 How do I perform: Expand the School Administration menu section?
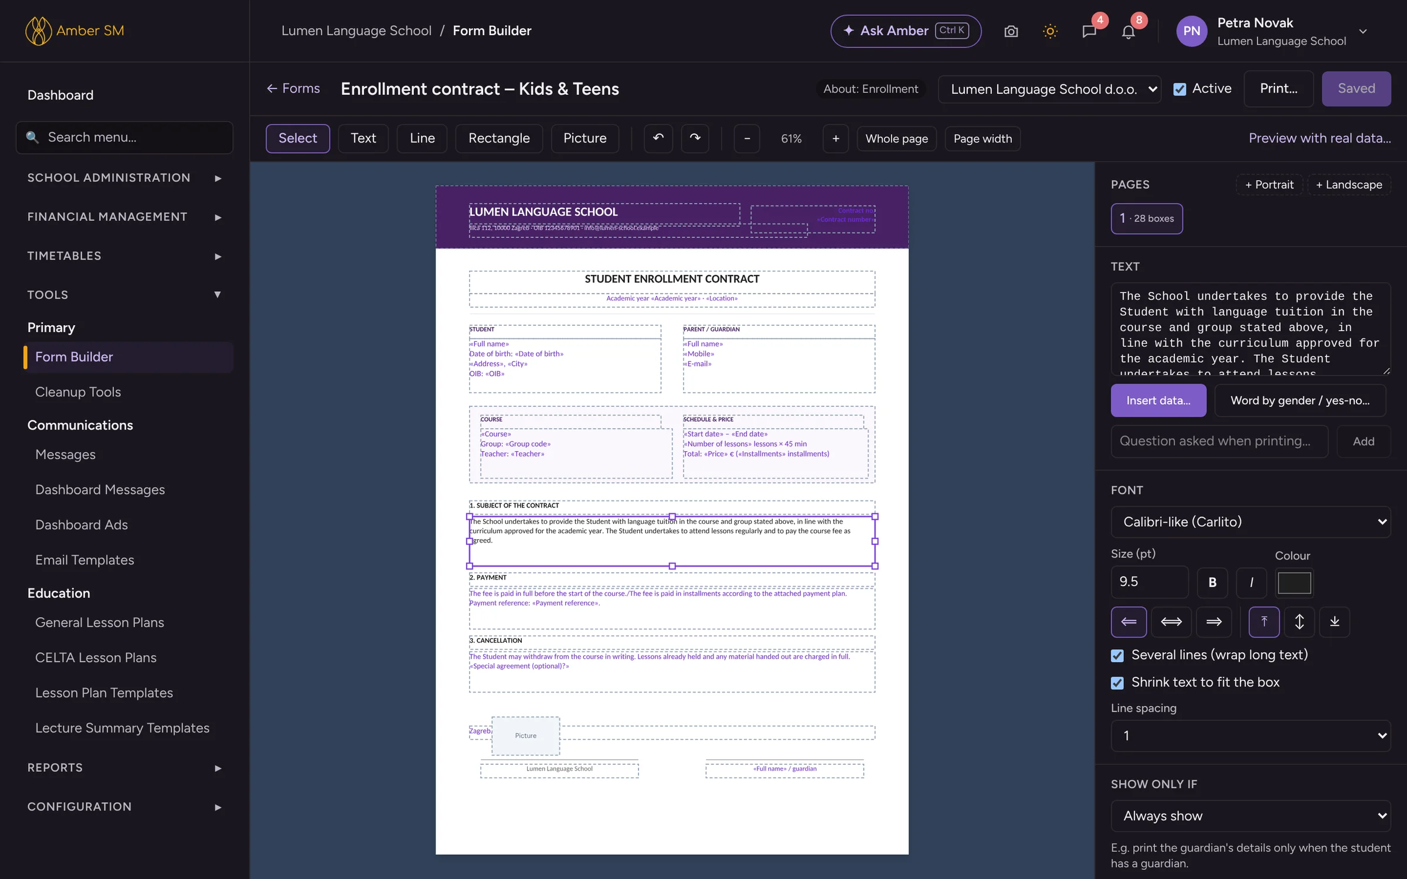click(124, 178)
